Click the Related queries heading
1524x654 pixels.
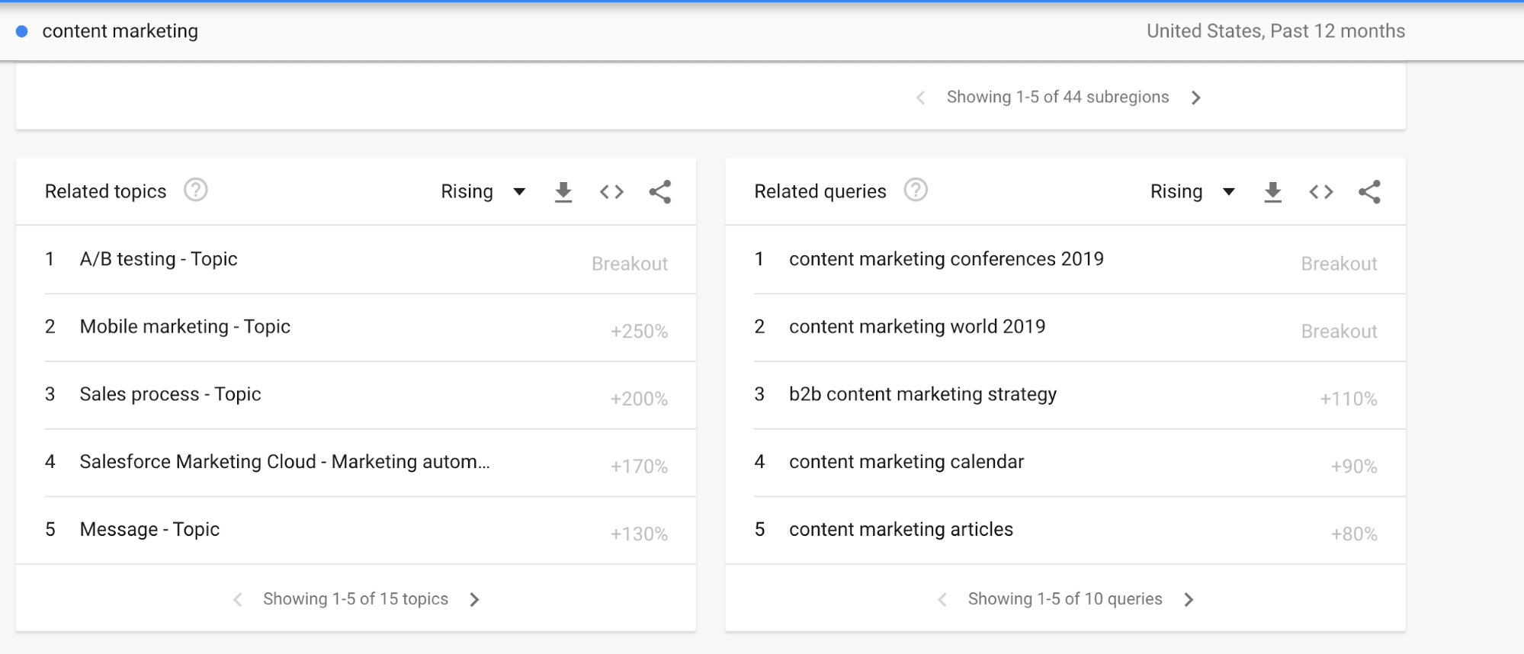[820, 191]
